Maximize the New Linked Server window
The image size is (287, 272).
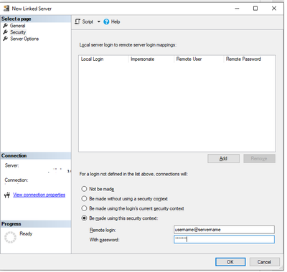[255, 9]
